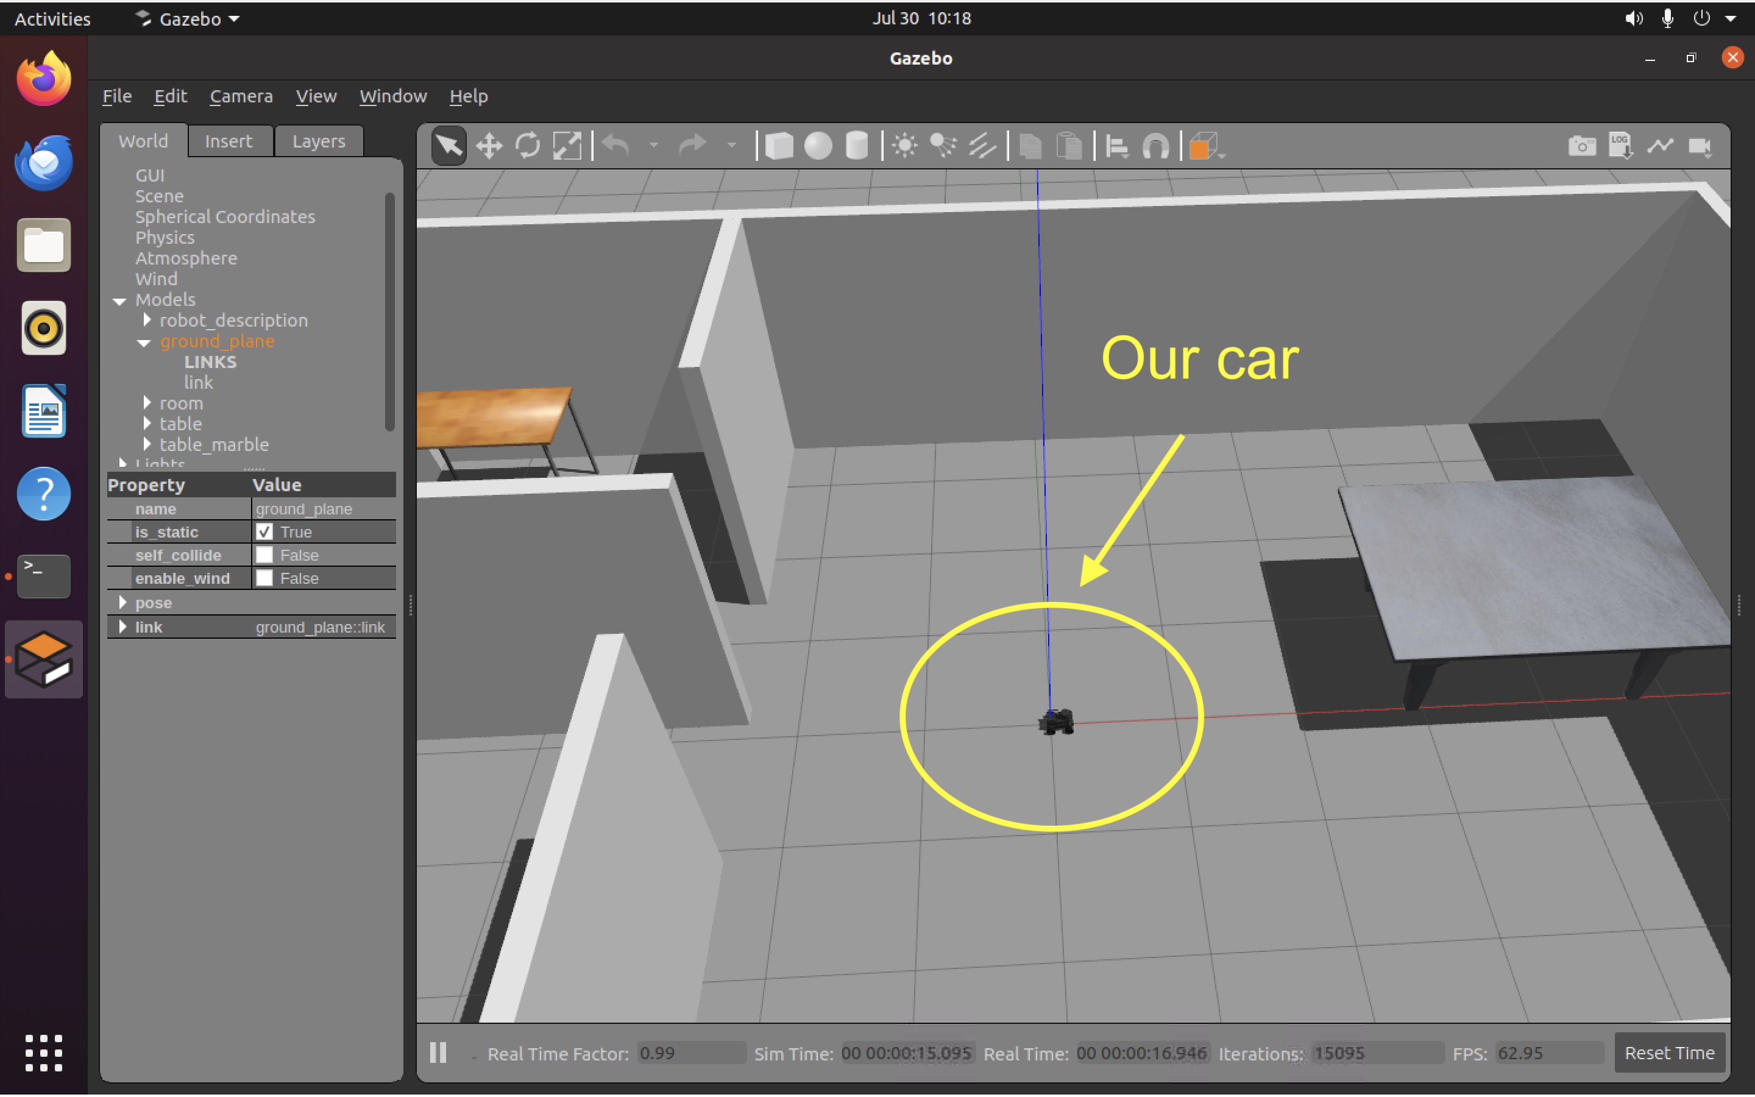Add a point light
The height and width of the screenshot is (1097, 1755).
904,145
